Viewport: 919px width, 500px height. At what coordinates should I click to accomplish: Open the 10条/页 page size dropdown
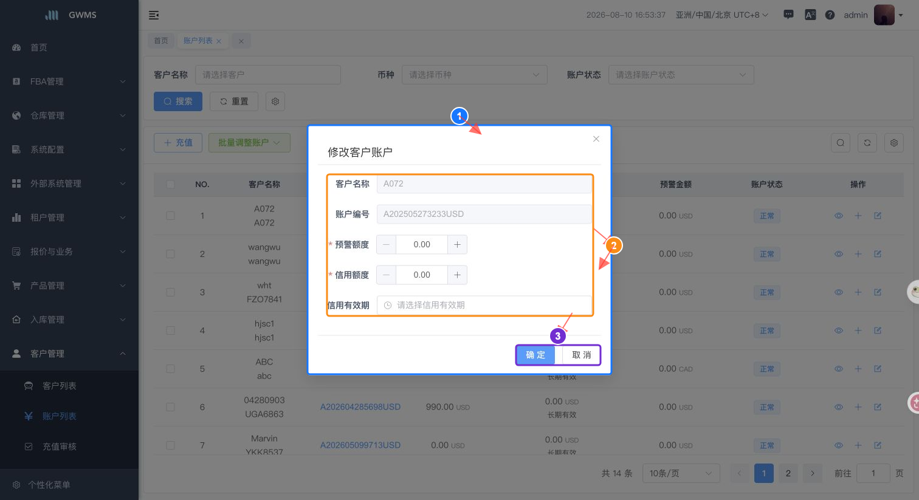click(x=681, y=473)
